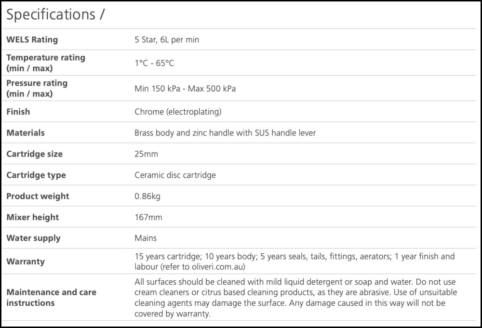Click the Mains water supply value
482x328 pixels.
pyautogui.click(x=146, y=238)
